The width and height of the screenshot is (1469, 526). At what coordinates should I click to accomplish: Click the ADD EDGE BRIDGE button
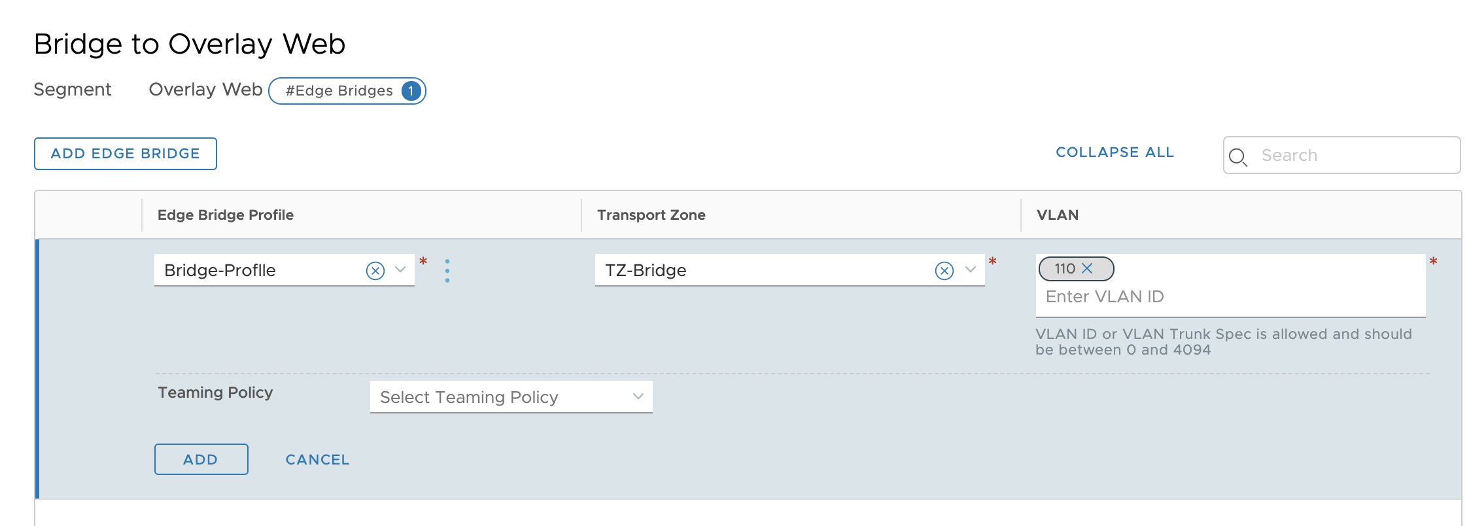click(x=125, y=153)
